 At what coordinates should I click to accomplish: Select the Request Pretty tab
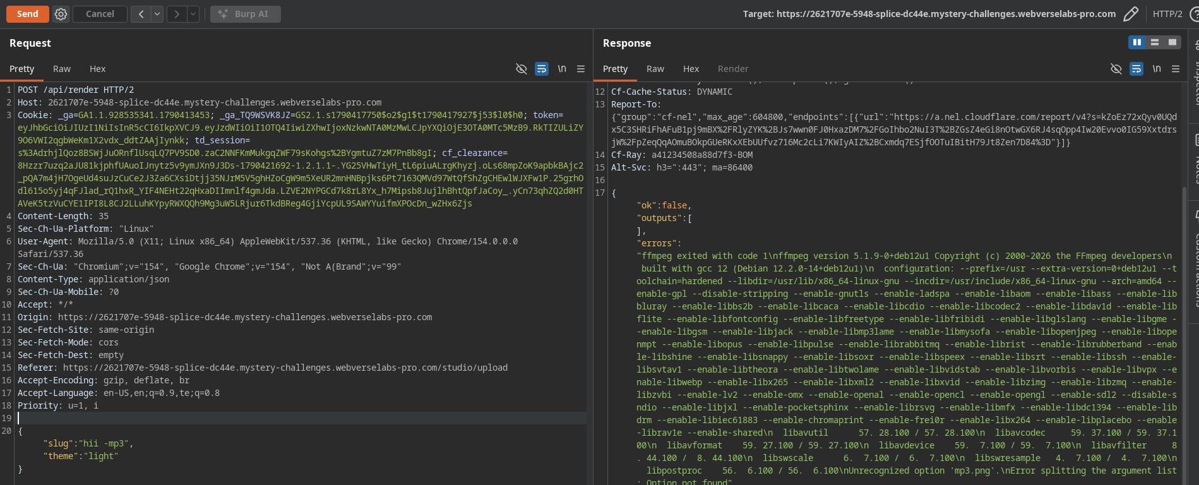pos(22,69)
